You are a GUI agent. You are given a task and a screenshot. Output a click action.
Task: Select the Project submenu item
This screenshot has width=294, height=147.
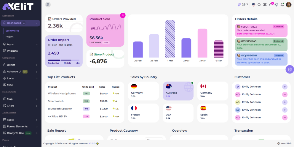(9, 37)
